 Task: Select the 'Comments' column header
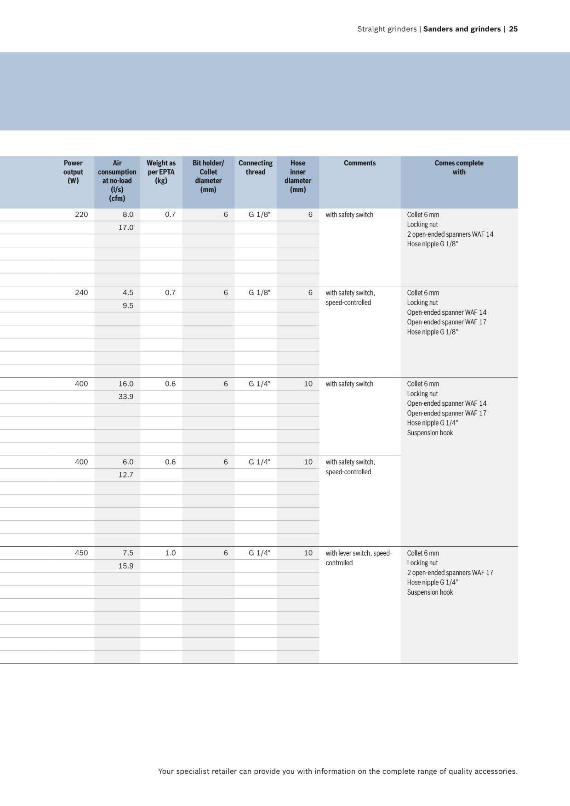[359, 163]
